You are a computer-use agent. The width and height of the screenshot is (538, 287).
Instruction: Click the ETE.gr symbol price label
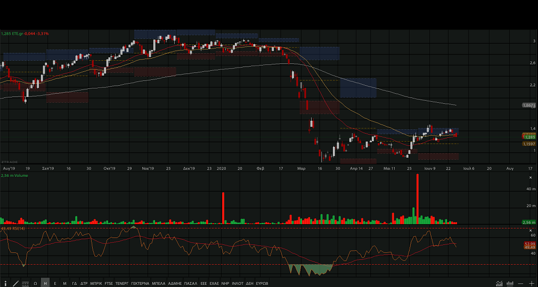click(x=25, y=34)
